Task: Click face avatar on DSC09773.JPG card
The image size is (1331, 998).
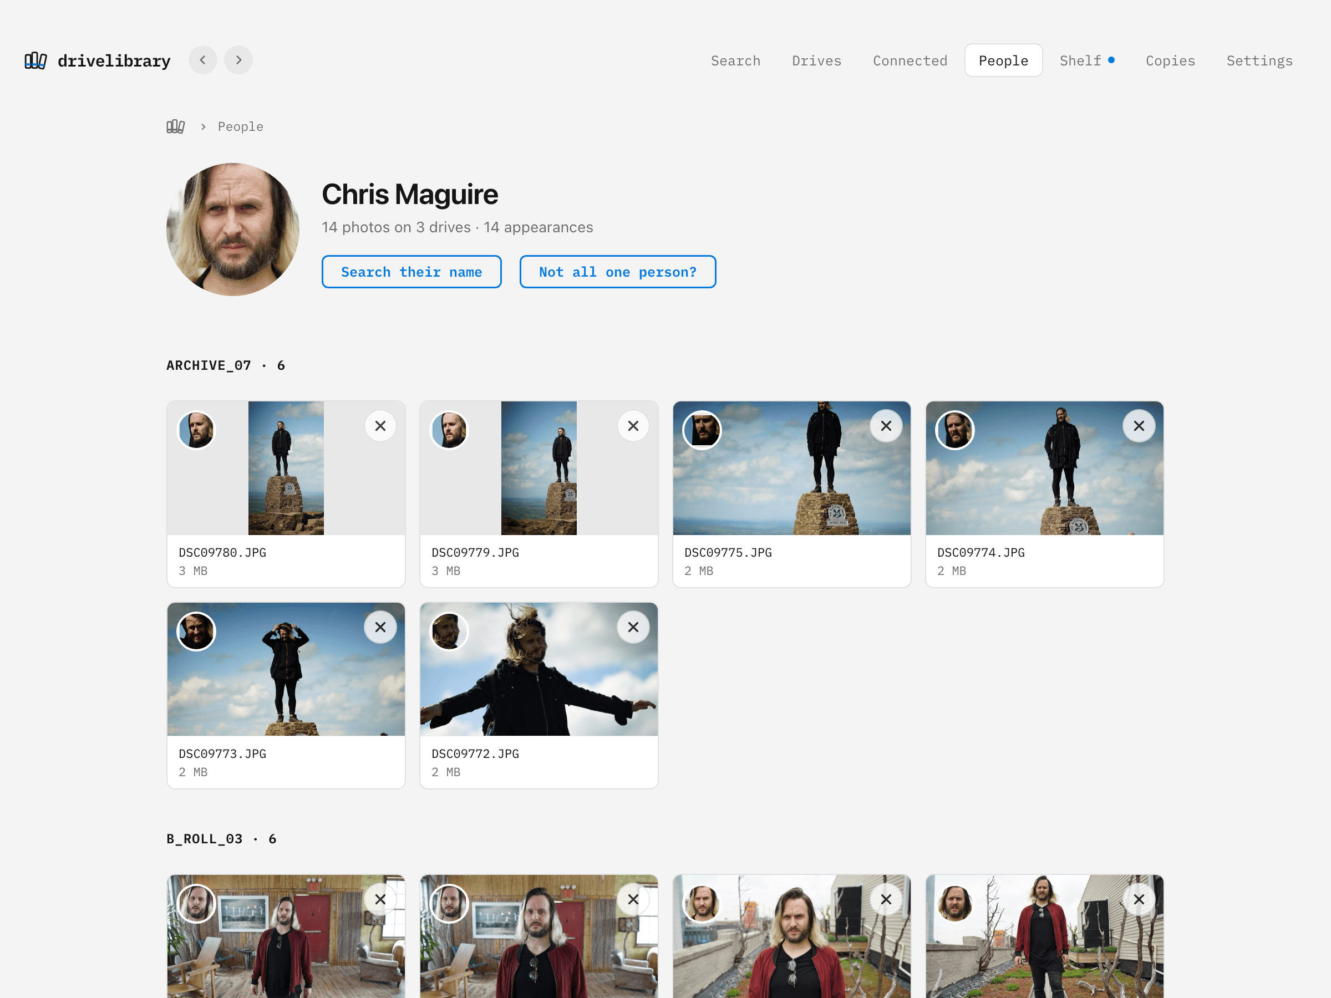Action: 196,631
